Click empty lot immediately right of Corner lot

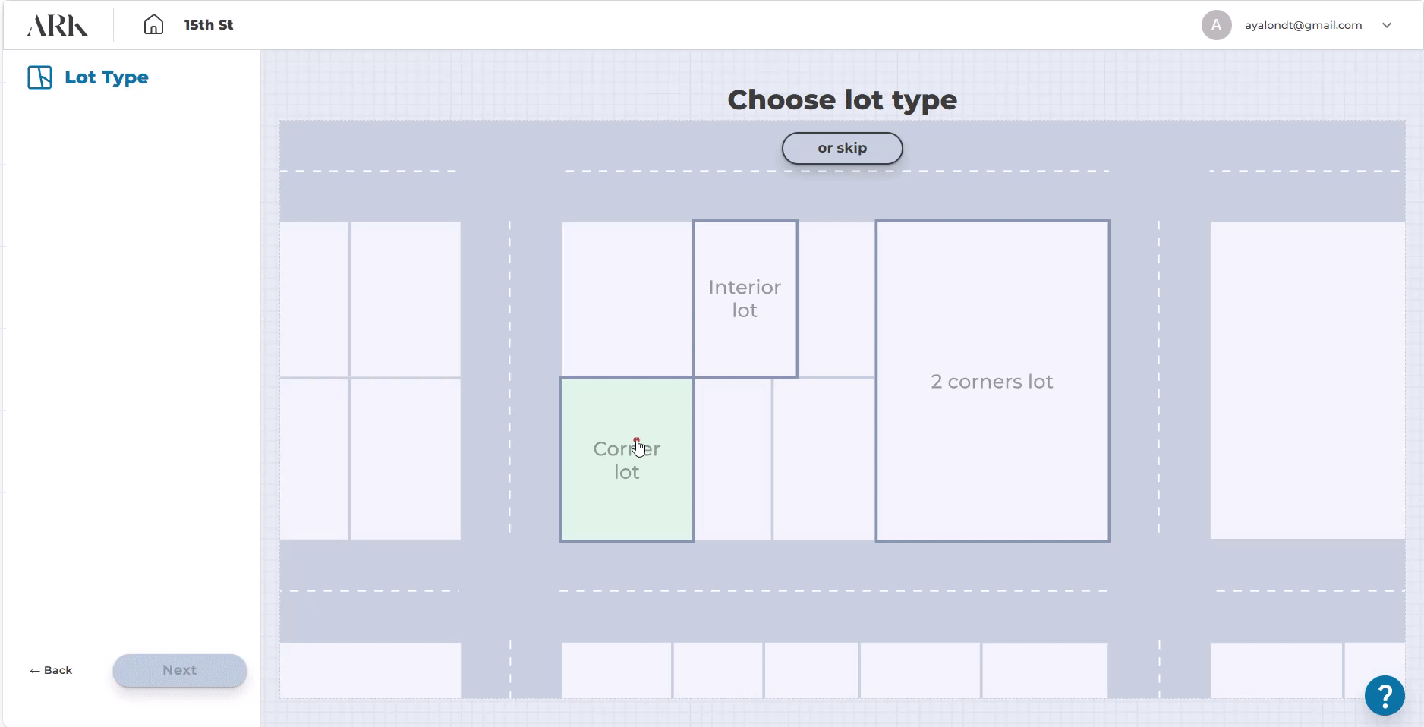732,459
